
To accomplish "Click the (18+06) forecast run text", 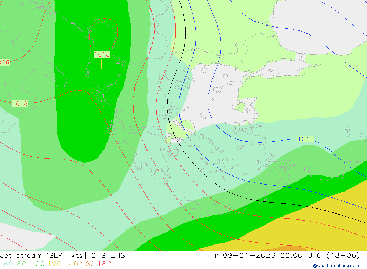I will (x=343, y=255).
